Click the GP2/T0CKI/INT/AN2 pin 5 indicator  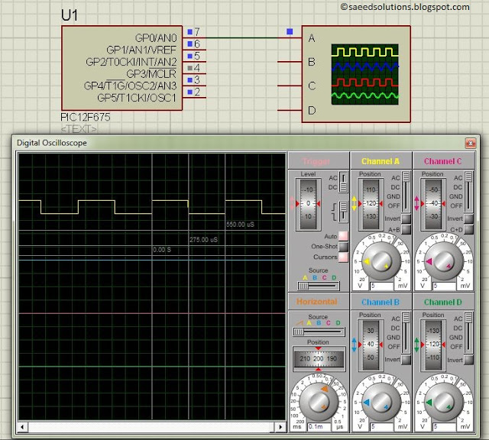[x=189, y=56]
